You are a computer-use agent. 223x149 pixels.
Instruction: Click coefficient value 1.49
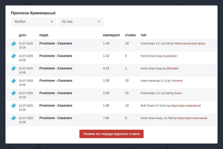pos(106,43)
